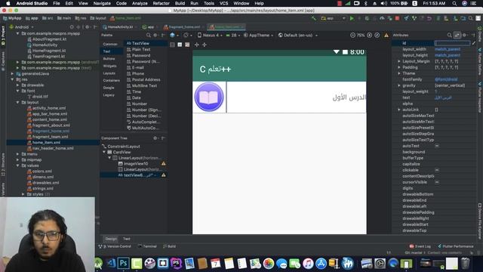Click warning icon beside ImageView10
The image size is (483, 272).
point(164,163)
